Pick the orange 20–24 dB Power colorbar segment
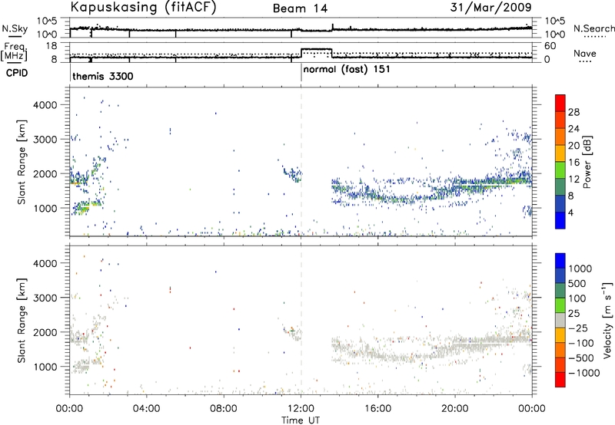This screenshot has width=615, height=425. [560, 137]
